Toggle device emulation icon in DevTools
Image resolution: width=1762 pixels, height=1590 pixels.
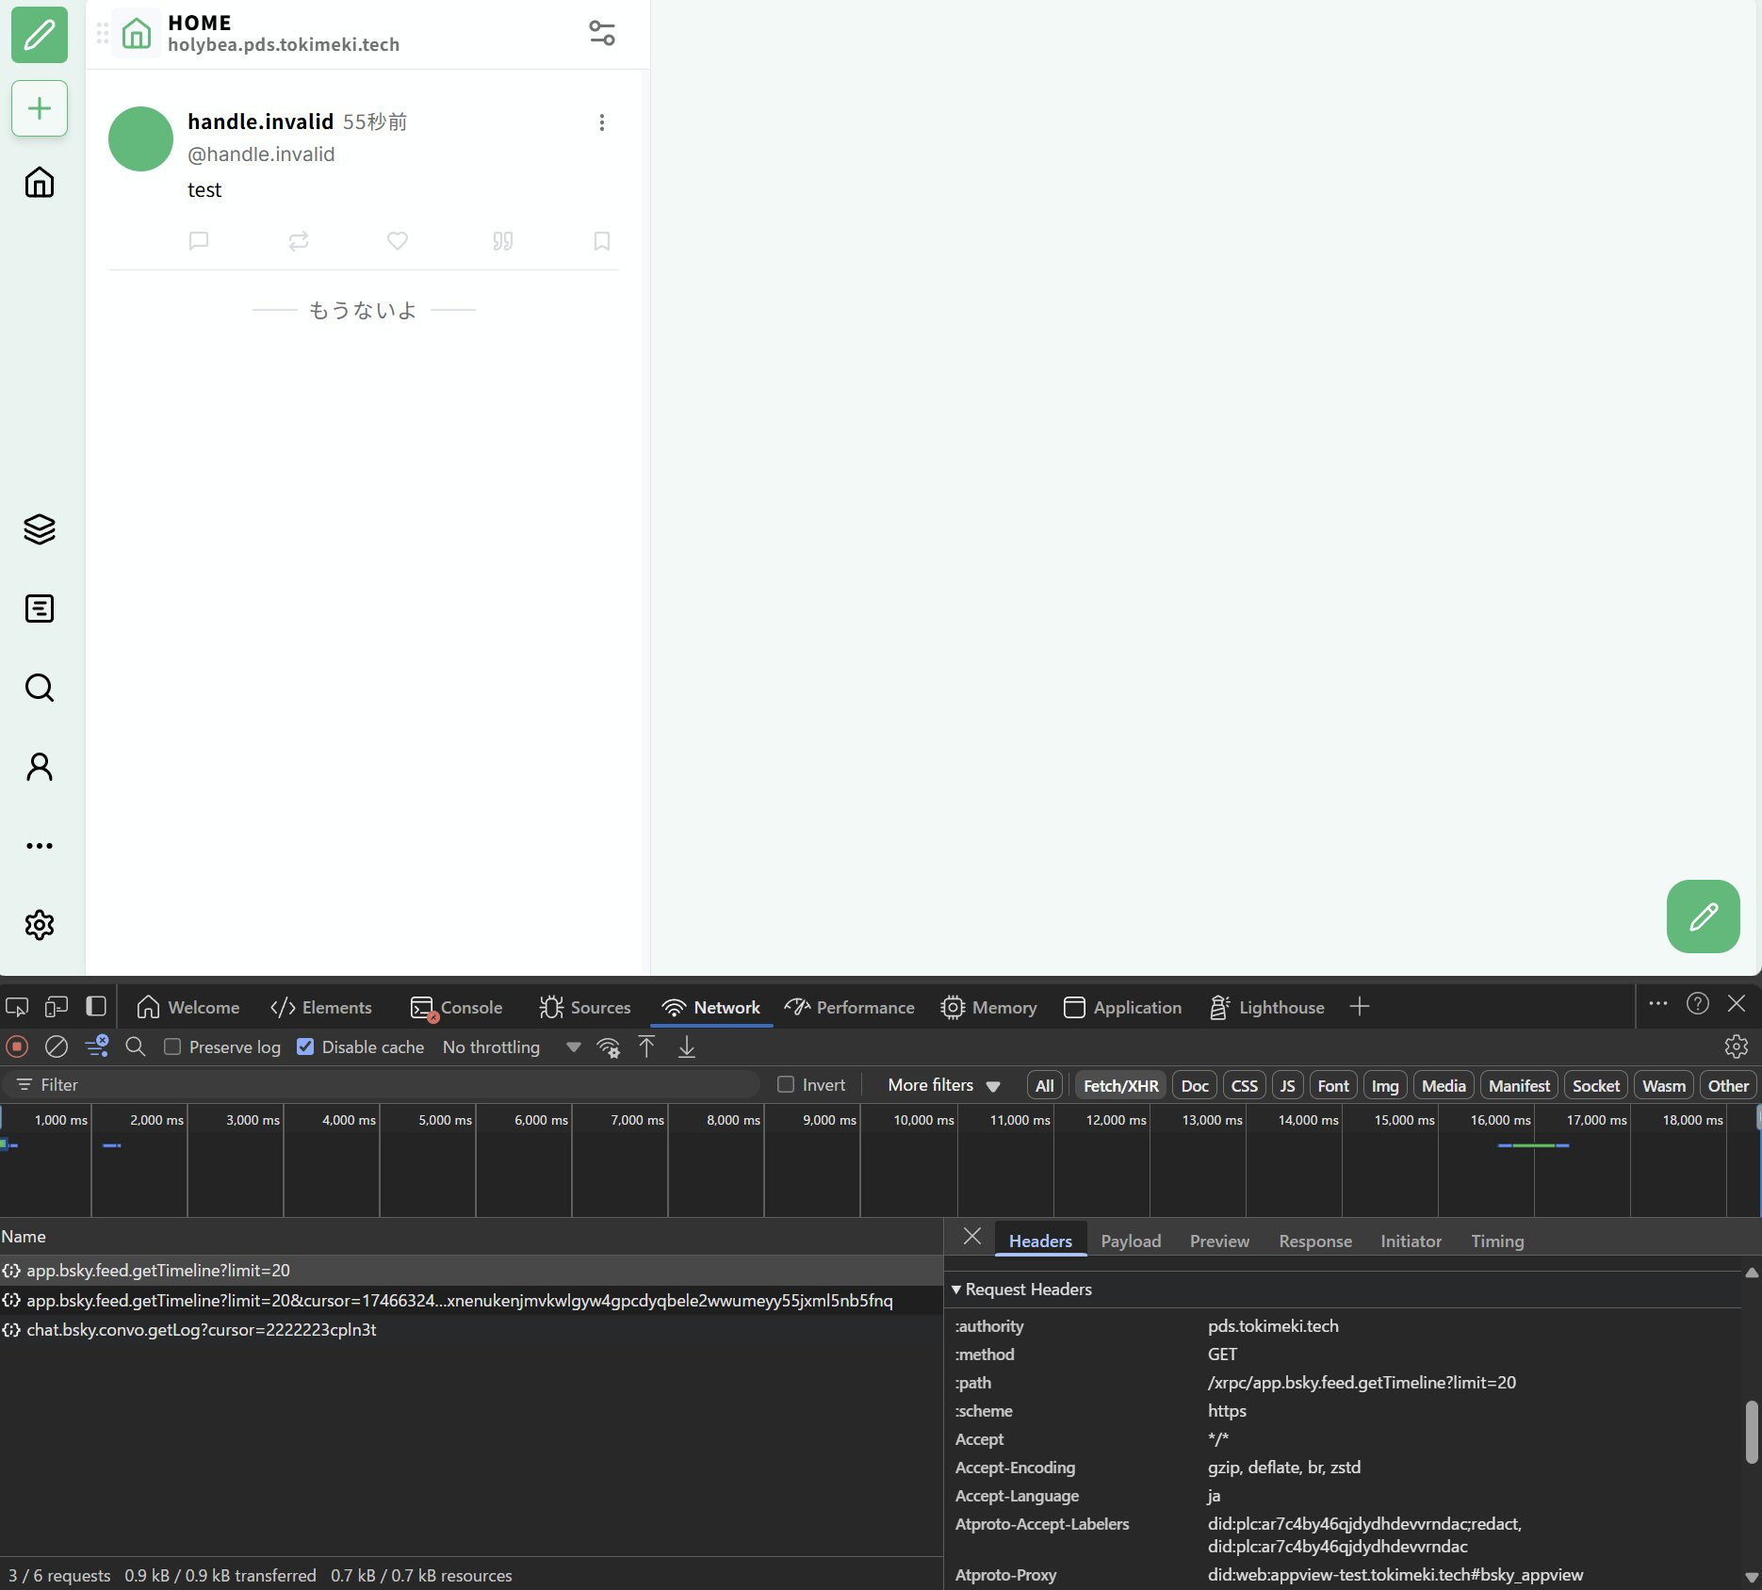57,1007
